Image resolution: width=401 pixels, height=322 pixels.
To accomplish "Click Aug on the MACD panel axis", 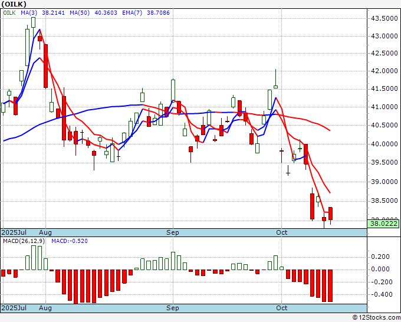I will click(45, 308).
